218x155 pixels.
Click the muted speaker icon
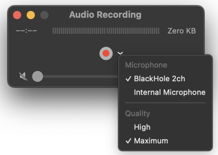pos(23,76)
